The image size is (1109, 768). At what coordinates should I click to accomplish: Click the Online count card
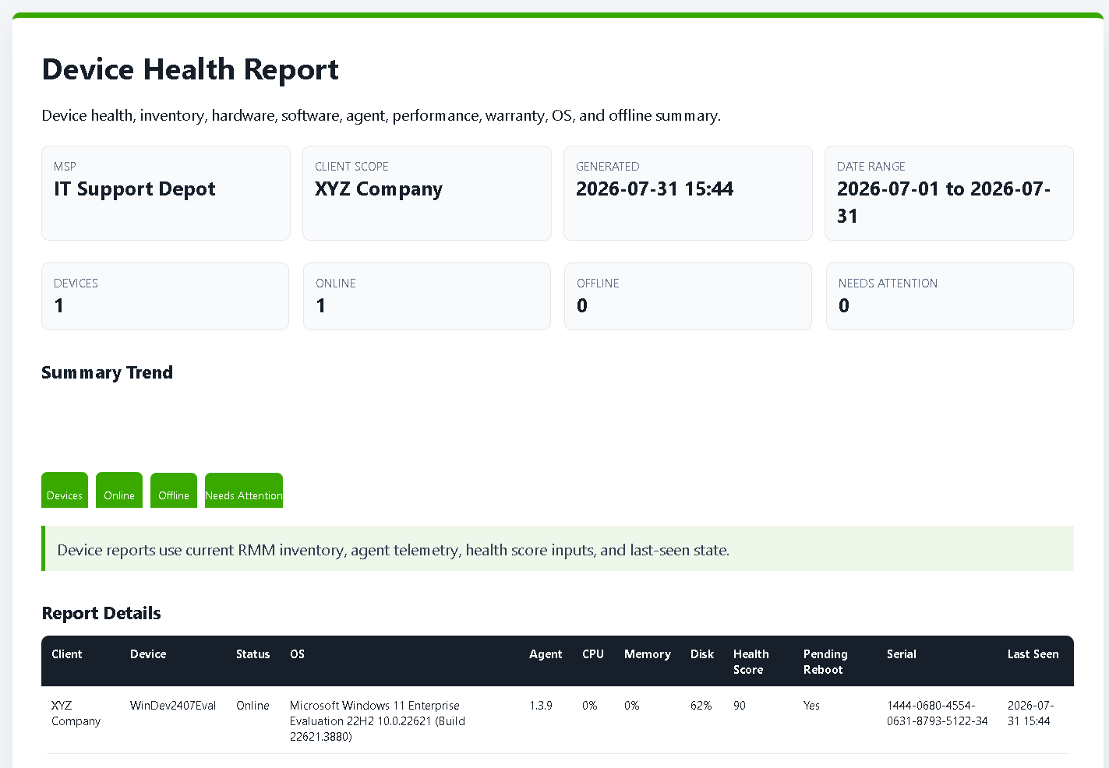coord(427,296)
